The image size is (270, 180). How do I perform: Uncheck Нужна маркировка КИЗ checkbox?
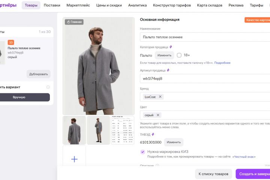142,152
